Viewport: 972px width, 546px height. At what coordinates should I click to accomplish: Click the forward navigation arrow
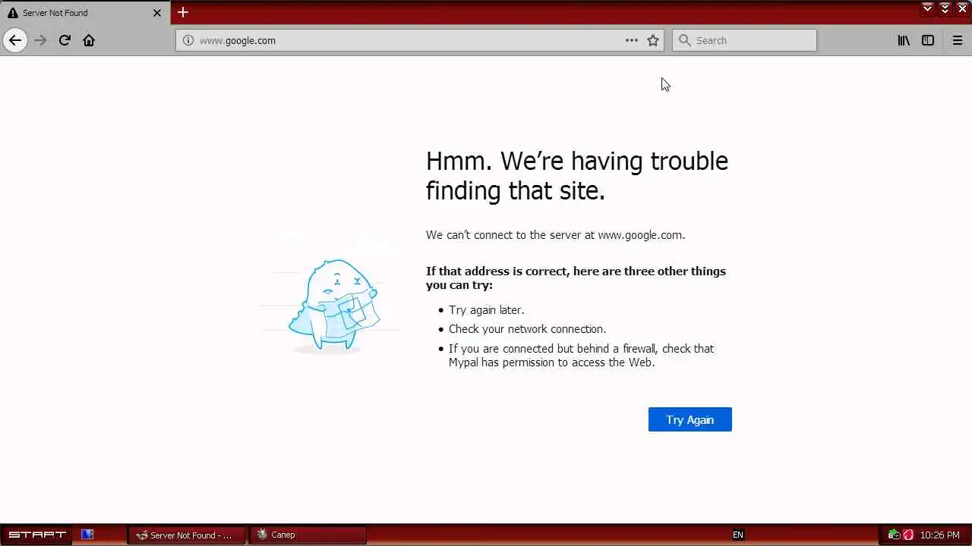coord(40,40)
